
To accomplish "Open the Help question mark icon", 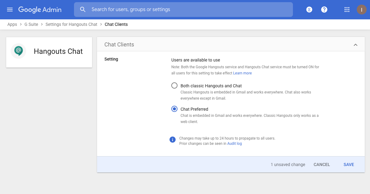I will [324, 10].
